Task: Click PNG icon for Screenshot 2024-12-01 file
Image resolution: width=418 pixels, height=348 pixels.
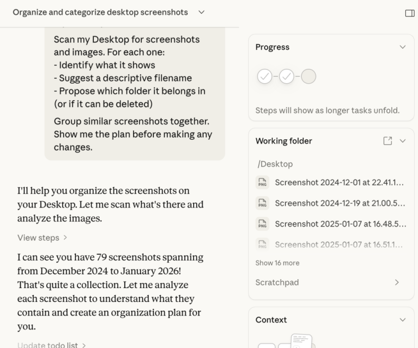Action: tap(262, 183)
